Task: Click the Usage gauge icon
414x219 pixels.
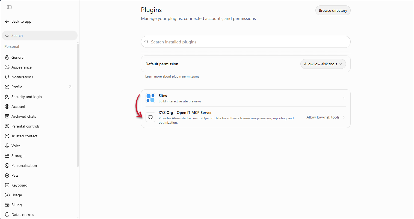Action: [7, 195]
